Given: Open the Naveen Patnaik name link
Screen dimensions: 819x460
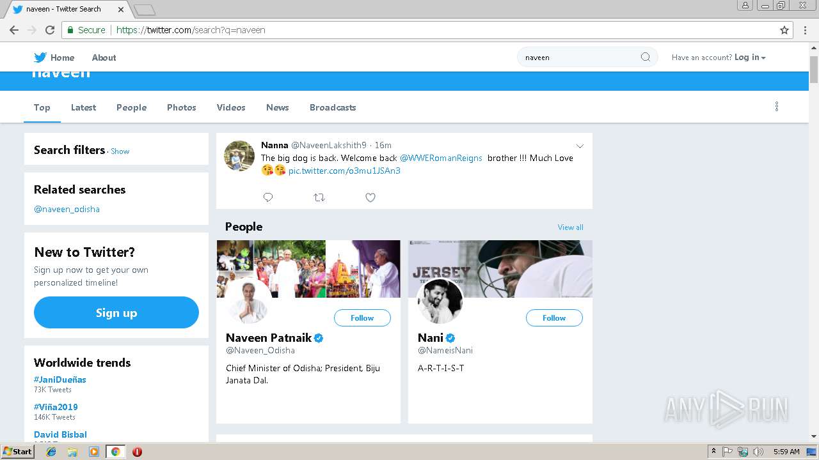Looking at the screenshot, I should tap(269, 337).
